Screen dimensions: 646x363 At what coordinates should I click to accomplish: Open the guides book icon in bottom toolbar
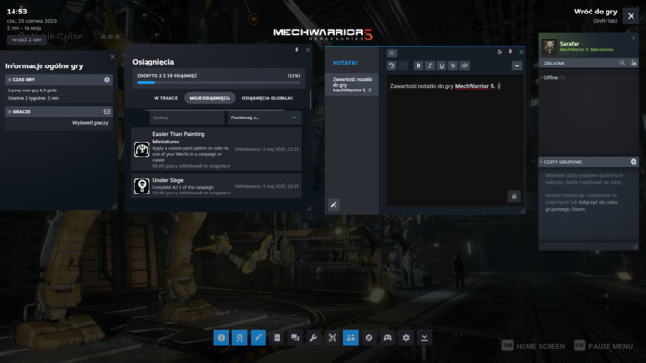point(277,337)
